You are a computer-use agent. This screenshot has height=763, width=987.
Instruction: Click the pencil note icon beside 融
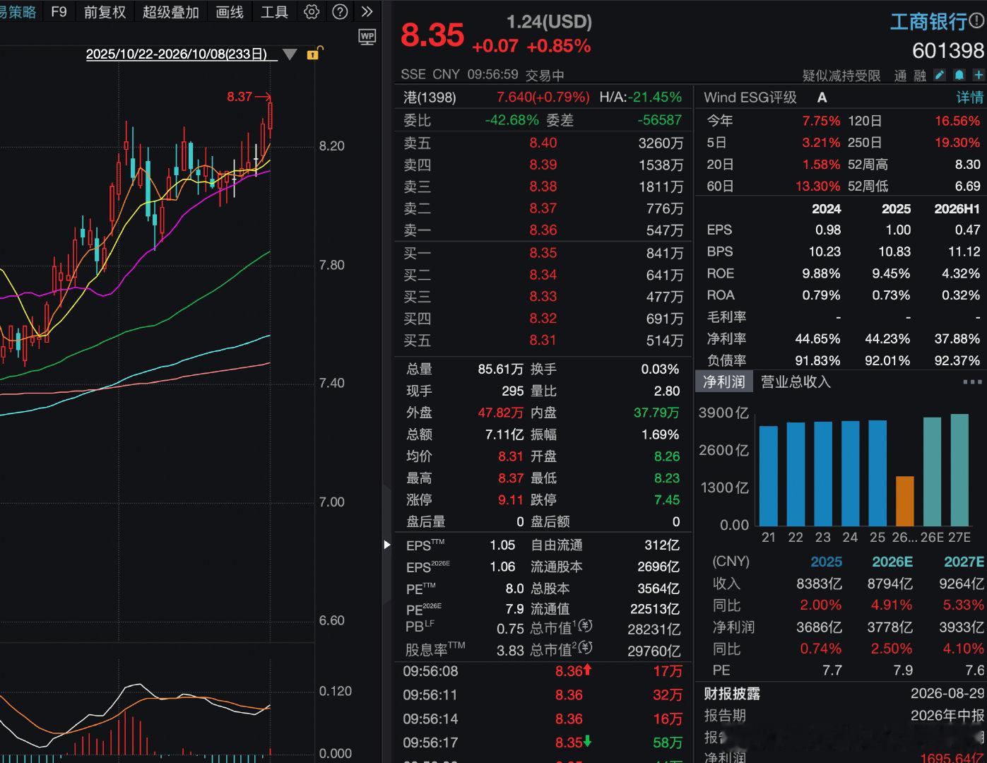click(940, 75)
